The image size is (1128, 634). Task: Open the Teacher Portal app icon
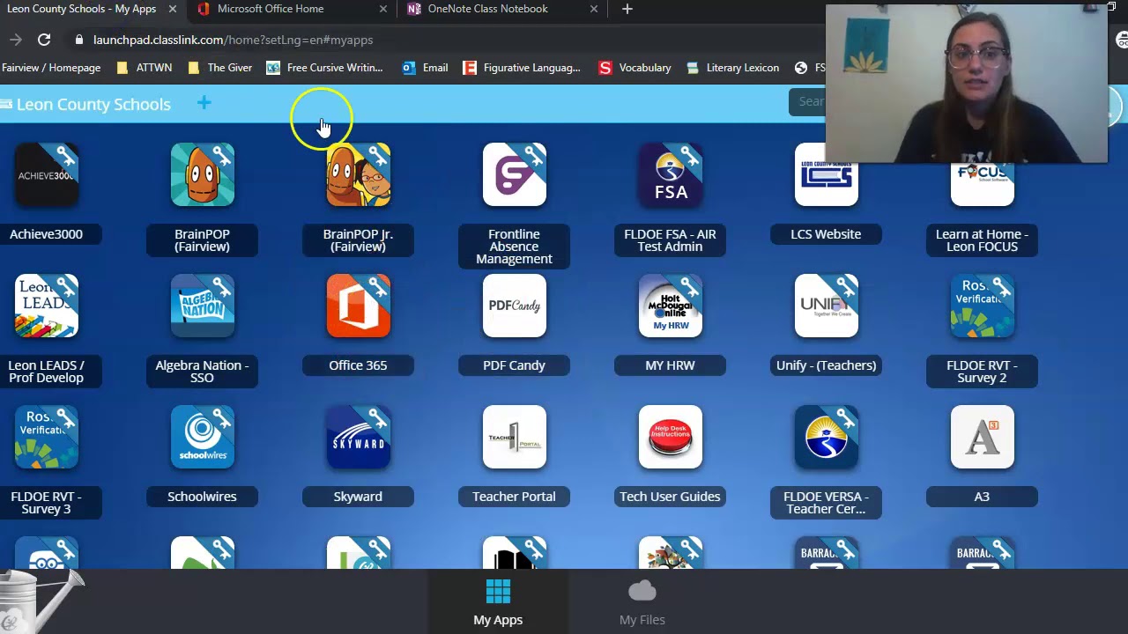coord(514,437)
